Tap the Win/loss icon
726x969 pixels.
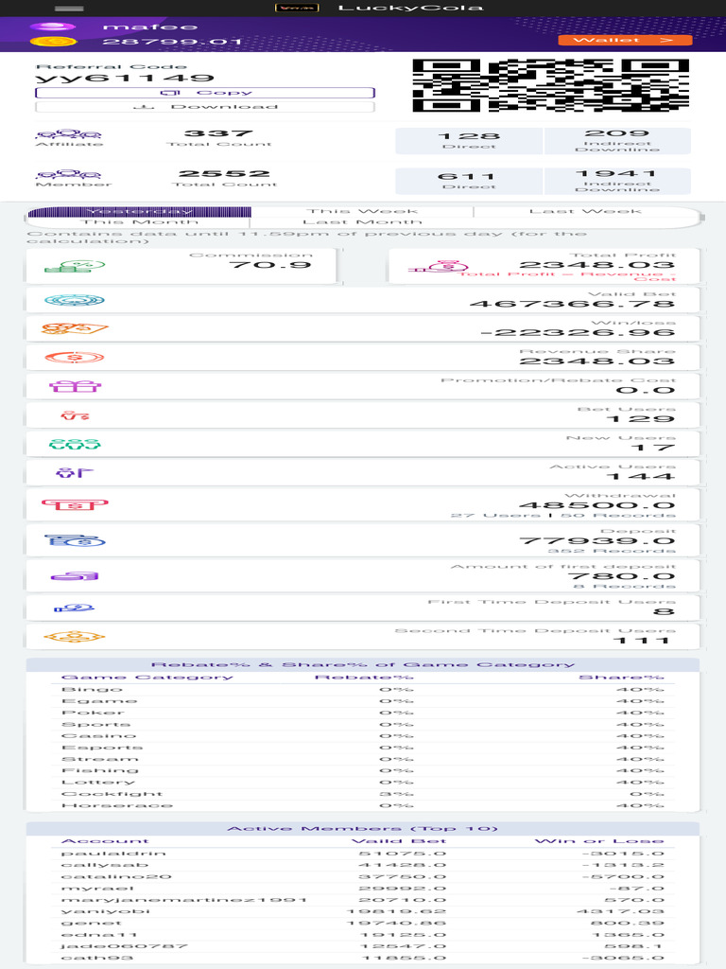75,328
